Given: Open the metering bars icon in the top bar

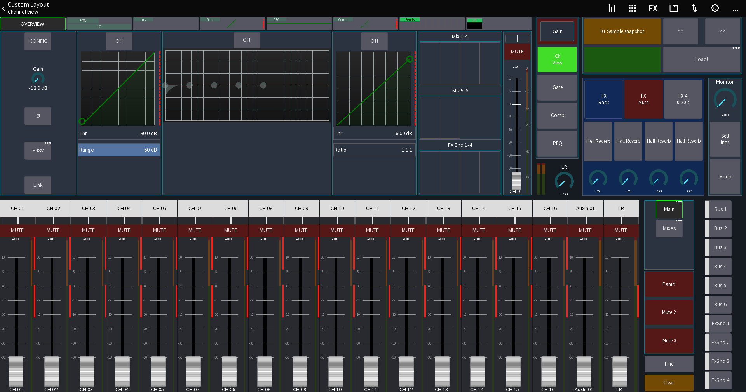Looking at the screenshot, I should pos(611,8).
